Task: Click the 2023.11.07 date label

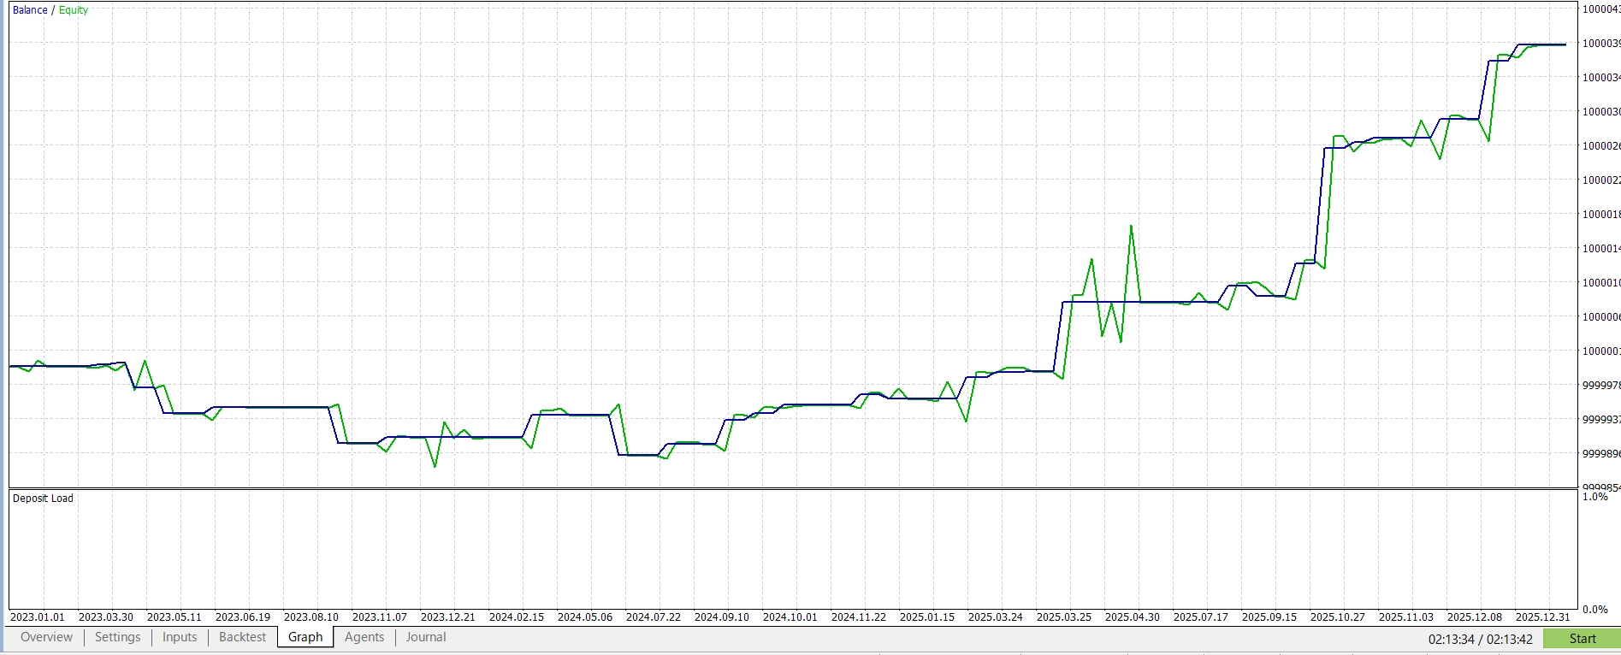Action: (380, 617)
